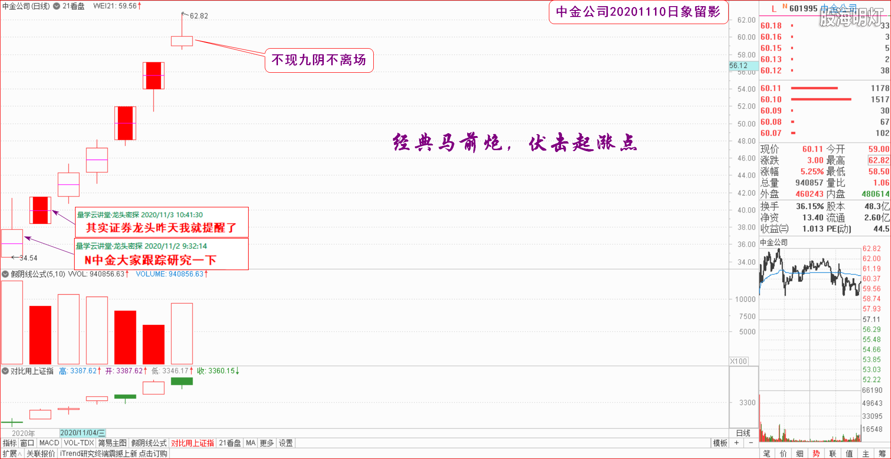Click the 中金公司 intraday mini chart

(810, 345)
